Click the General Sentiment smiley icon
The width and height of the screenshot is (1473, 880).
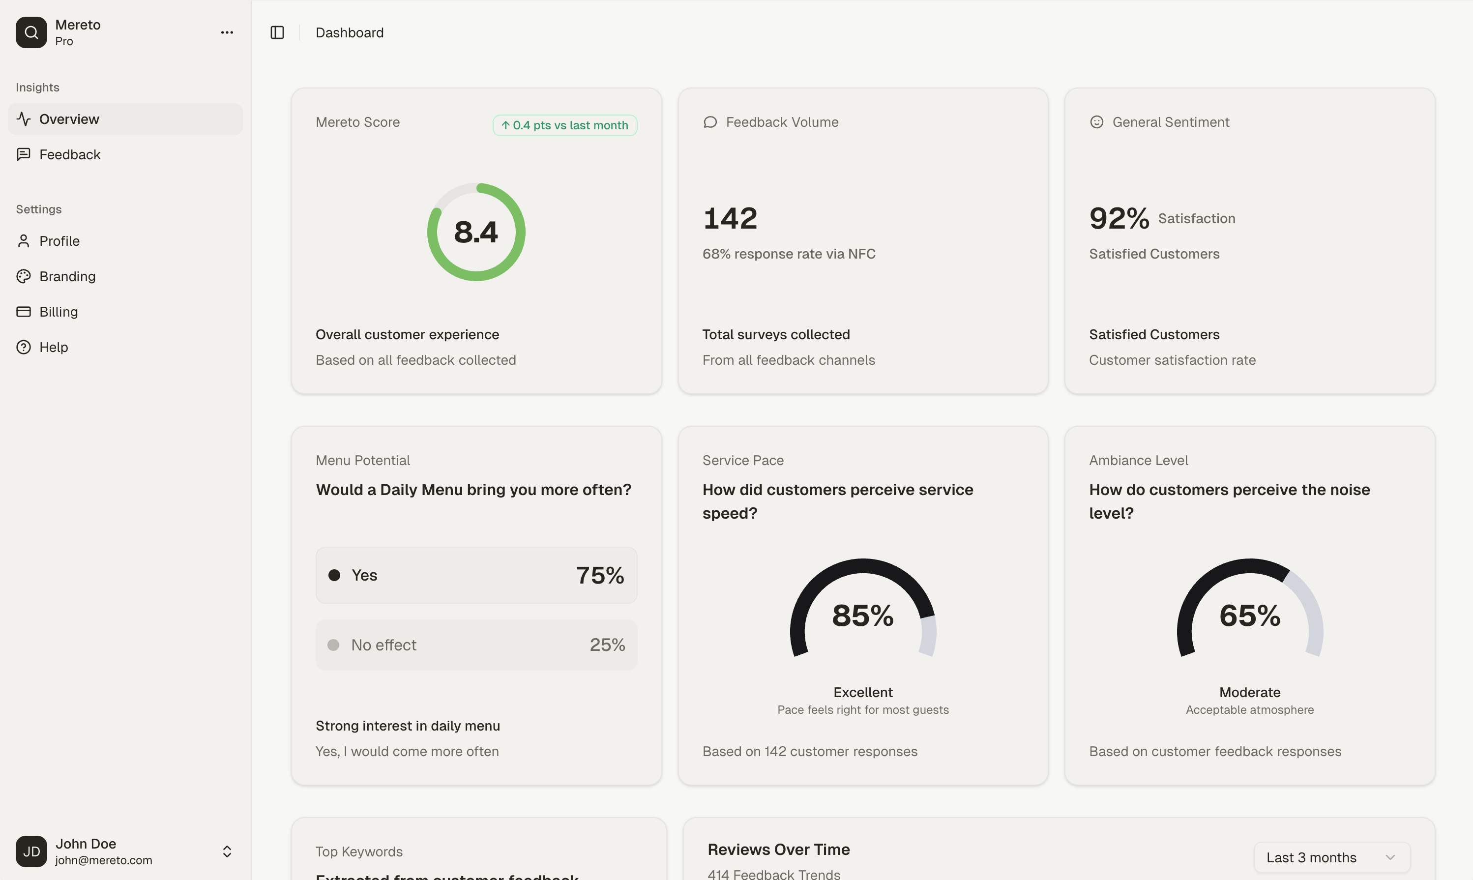(1097, 122)
